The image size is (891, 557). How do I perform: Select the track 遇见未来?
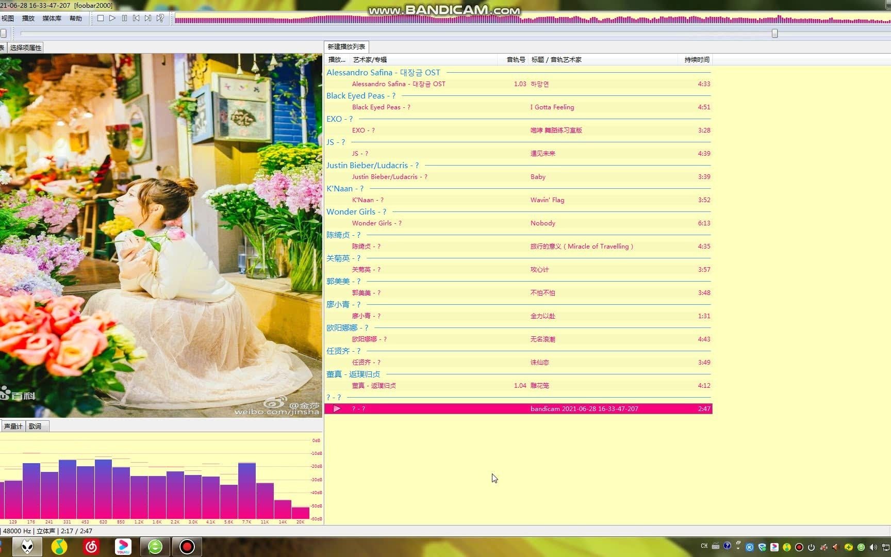pos(518,154)
